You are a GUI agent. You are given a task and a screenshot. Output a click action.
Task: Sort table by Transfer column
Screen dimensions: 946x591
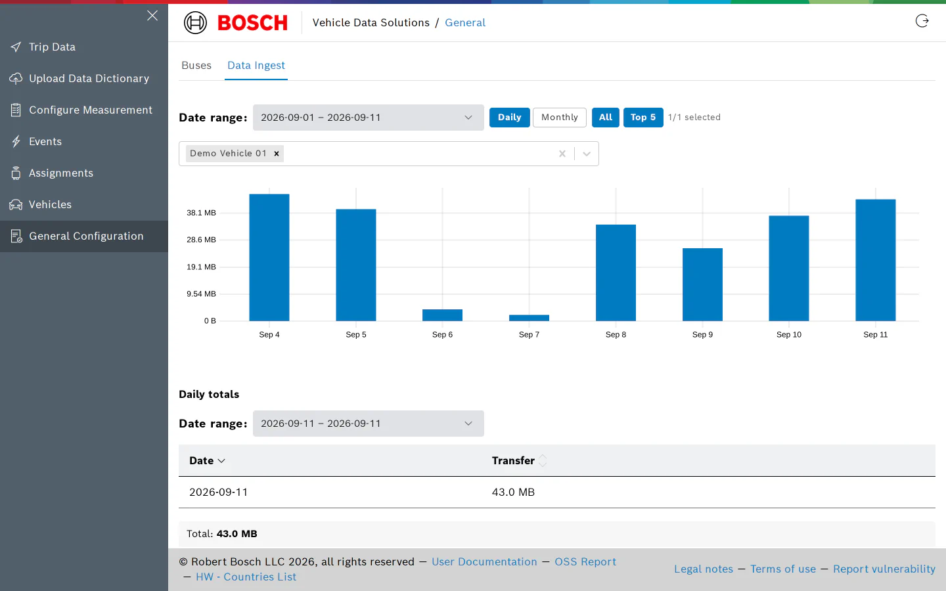coord(519,461)
